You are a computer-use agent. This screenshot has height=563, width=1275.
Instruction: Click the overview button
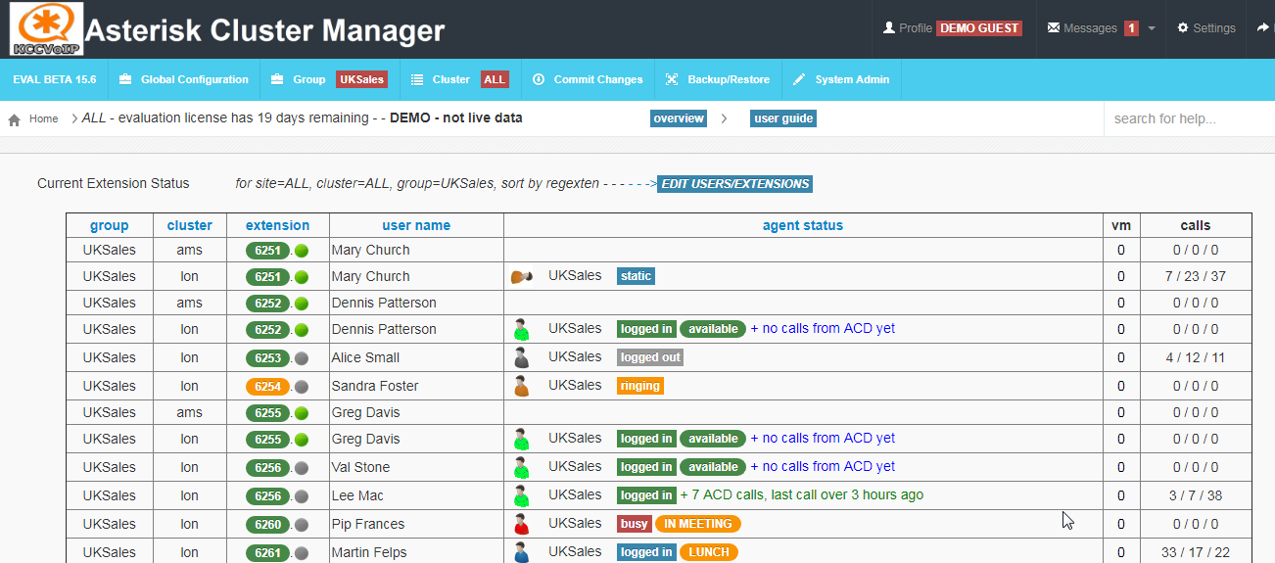tap(679, 118)
